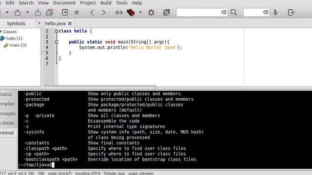This screenshot has height=175, width=312.
Task: Click the hello class icon in tree
Action: click(2, 38)
